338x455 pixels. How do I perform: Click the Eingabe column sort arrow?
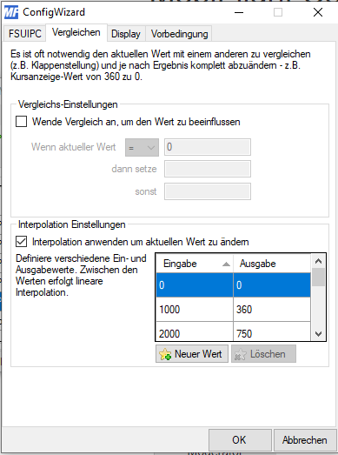click(226, 264)
